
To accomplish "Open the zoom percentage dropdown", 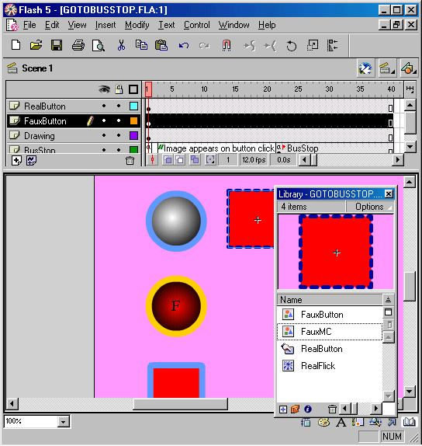I will point(64,422).
